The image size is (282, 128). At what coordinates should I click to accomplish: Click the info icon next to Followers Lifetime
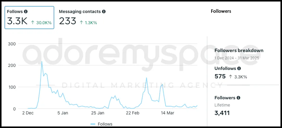tap(238, 98)
